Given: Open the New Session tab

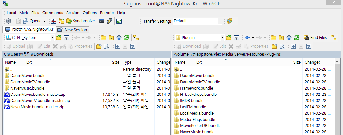Looking at the screenshot, I should (73, 30).
